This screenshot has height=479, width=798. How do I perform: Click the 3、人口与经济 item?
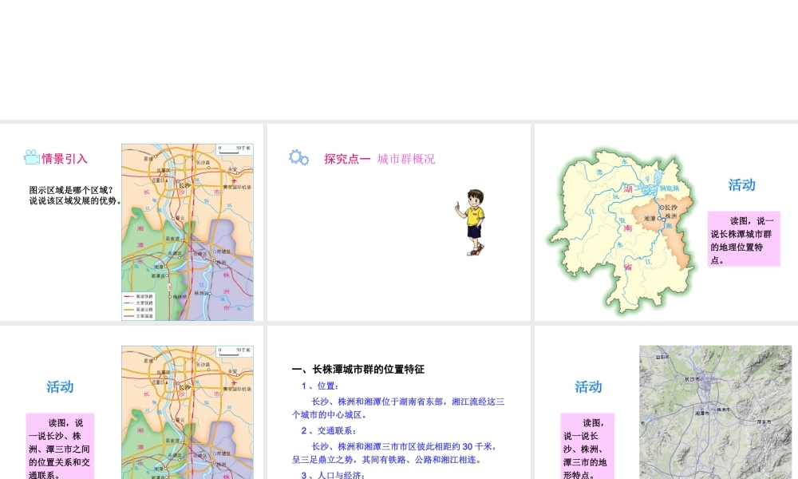[x=334, y=475]
